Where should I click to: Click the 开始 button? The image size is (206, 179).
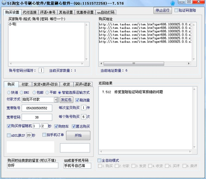pos(78,135)
